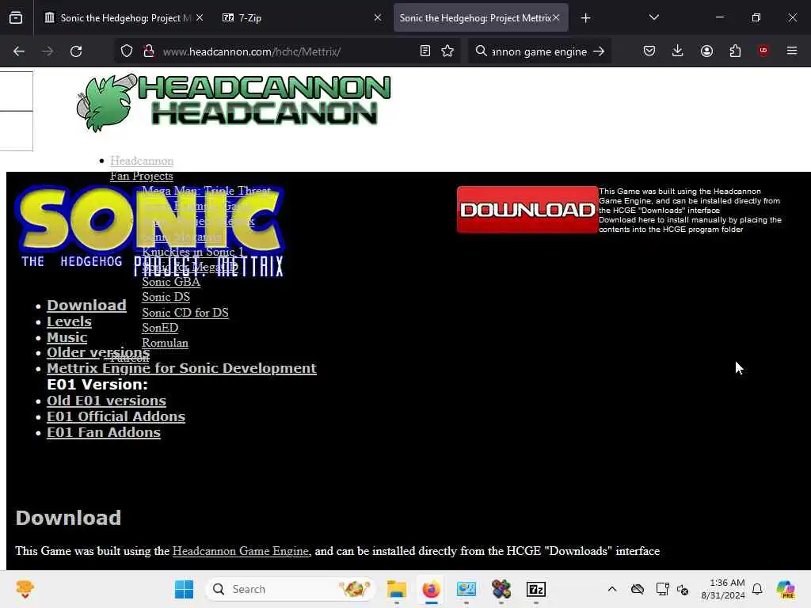The width and height of the screenshot is (811, 608).
Task: Open a new tab with plus button
Action: [x=585, y=18]
